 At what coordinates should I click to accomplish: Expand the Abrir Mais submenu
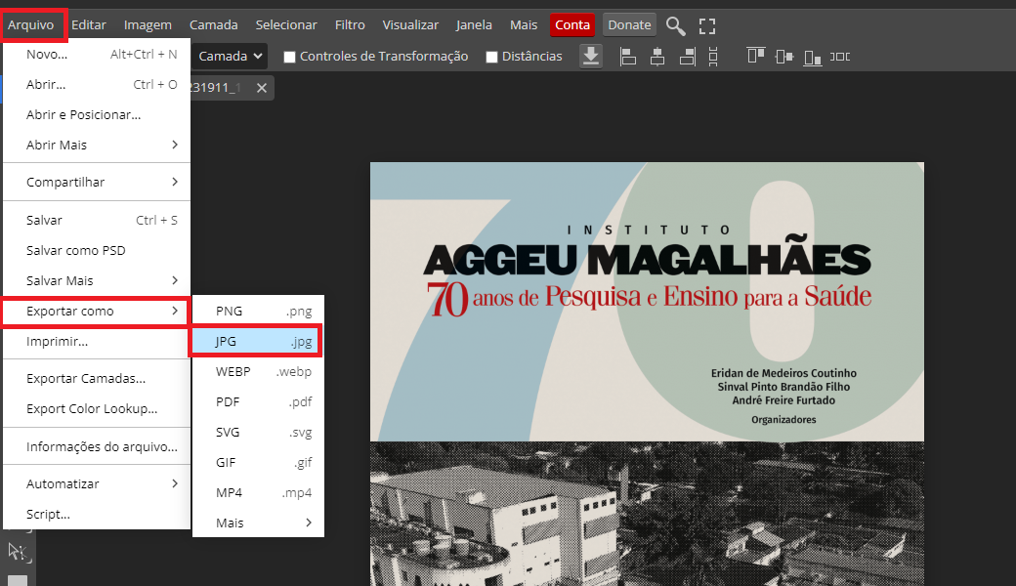pyautogui.click(x=97, y=146)
